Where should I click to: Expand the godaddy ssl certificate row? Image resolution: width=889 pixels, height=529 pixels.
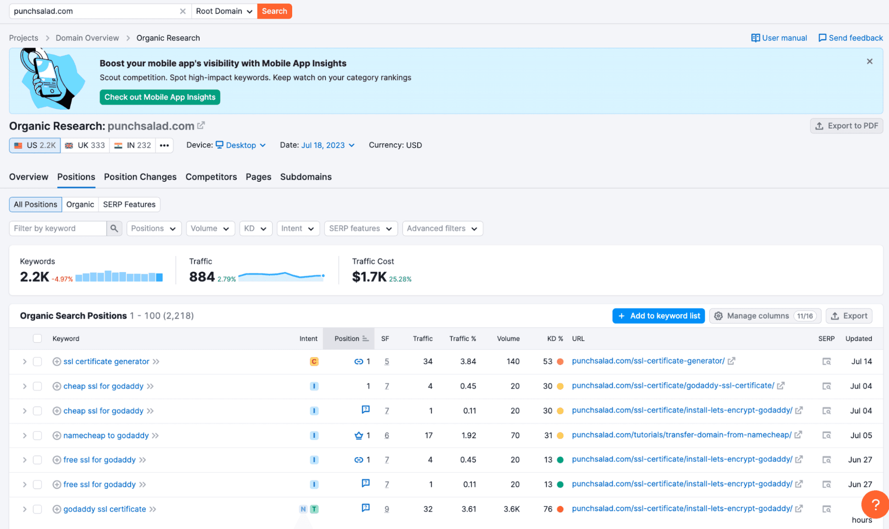pyautogui.click(x=25, y=509)
